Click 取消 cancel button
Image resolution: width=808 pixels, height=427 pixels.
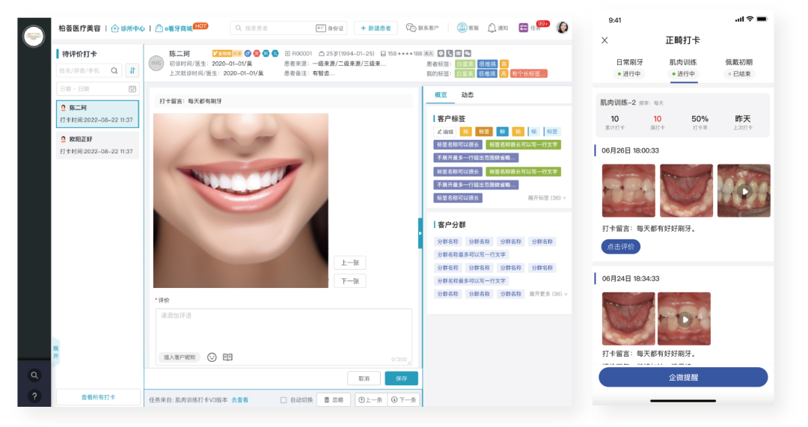[364, 378]
